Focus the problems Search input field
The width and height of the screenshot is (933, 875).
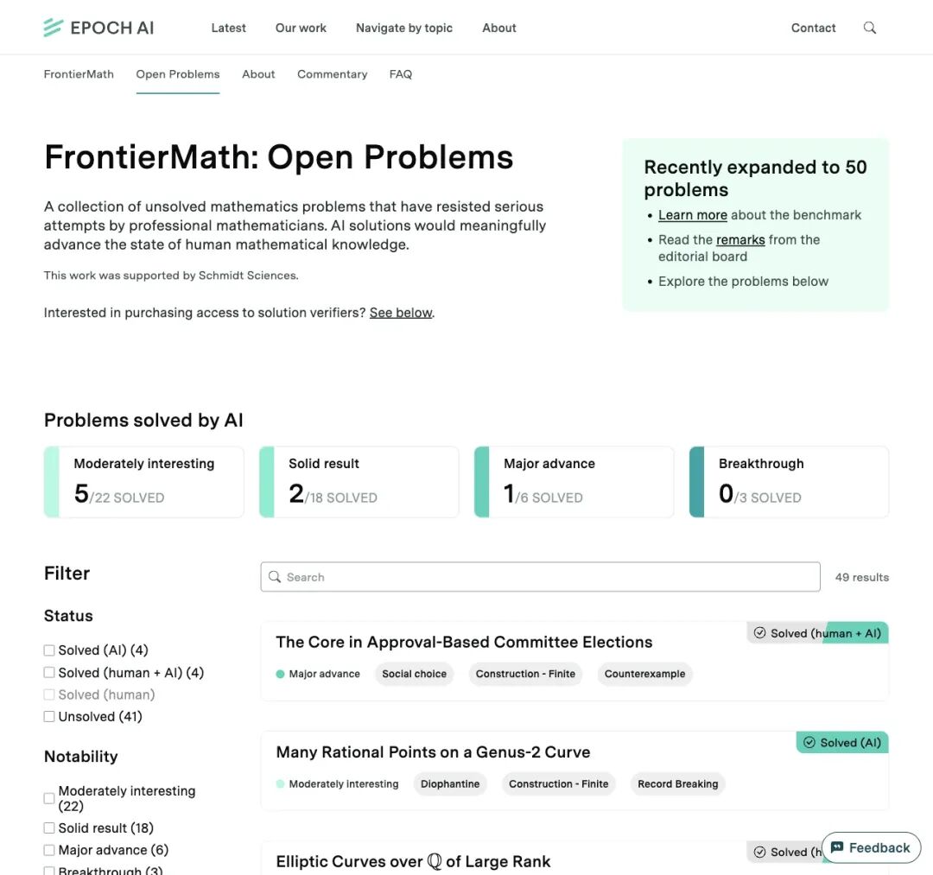(x=540, y=576)
